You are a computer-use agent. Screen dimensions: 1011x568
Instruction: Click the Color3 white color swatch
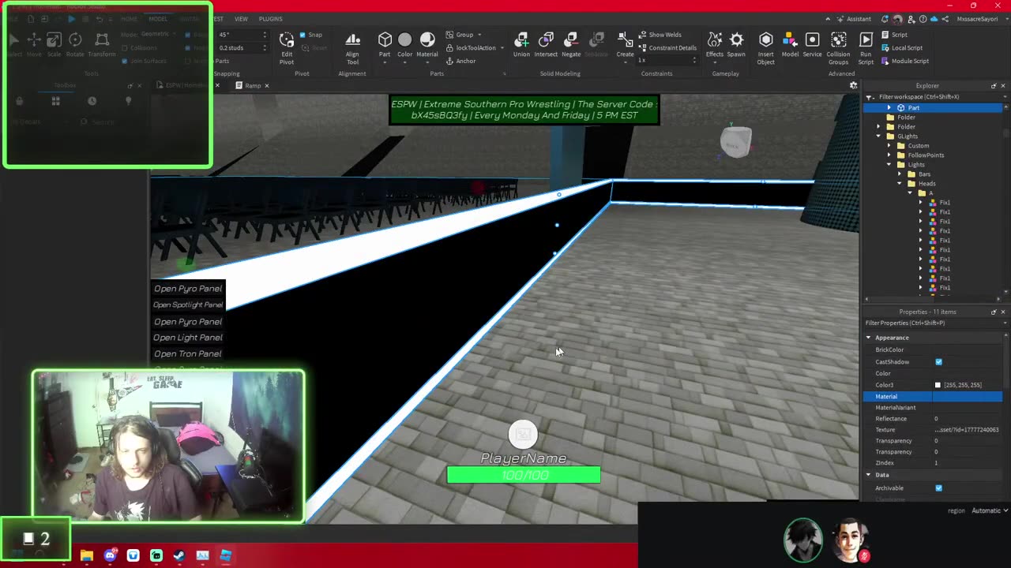pos(938,385)
